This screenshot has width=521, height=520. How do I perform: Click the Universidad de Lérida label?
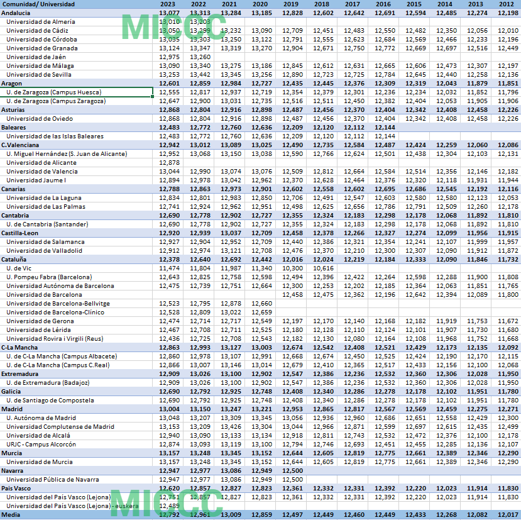[38, 330]
